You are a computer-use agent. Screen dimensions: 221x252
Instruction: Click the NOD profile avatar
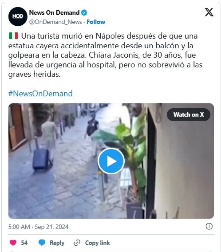(18, 16)
